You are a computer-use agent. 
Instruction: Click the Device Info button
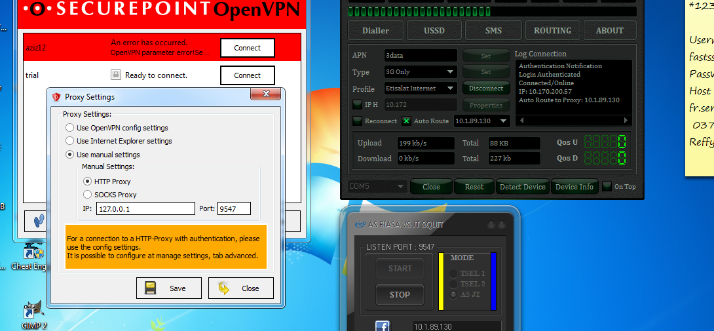574,186
